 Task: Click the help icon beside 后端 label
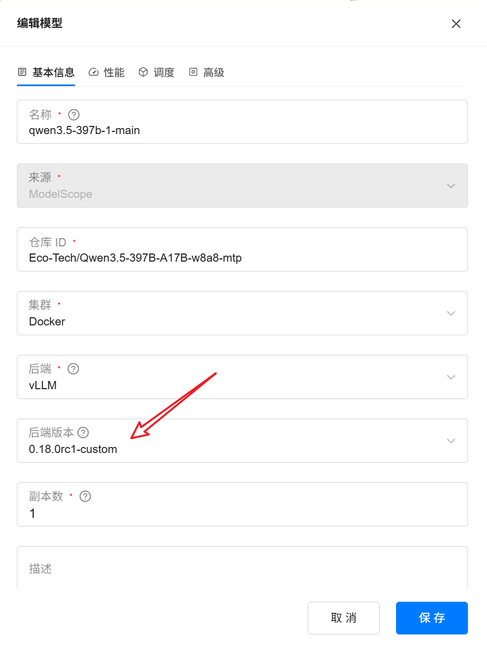click(x=73, y=369)
